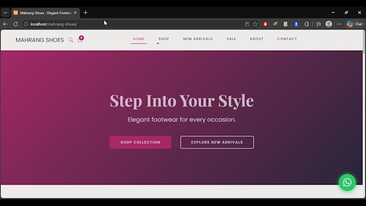
Task: Go back with the browser back arrow
Action: click(x=5, y=24)
